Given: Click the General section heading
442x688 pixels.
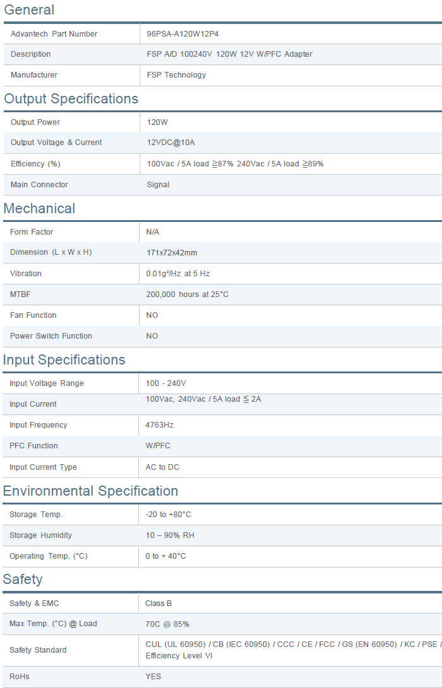Looking at the screenshot, I should 29,10.
